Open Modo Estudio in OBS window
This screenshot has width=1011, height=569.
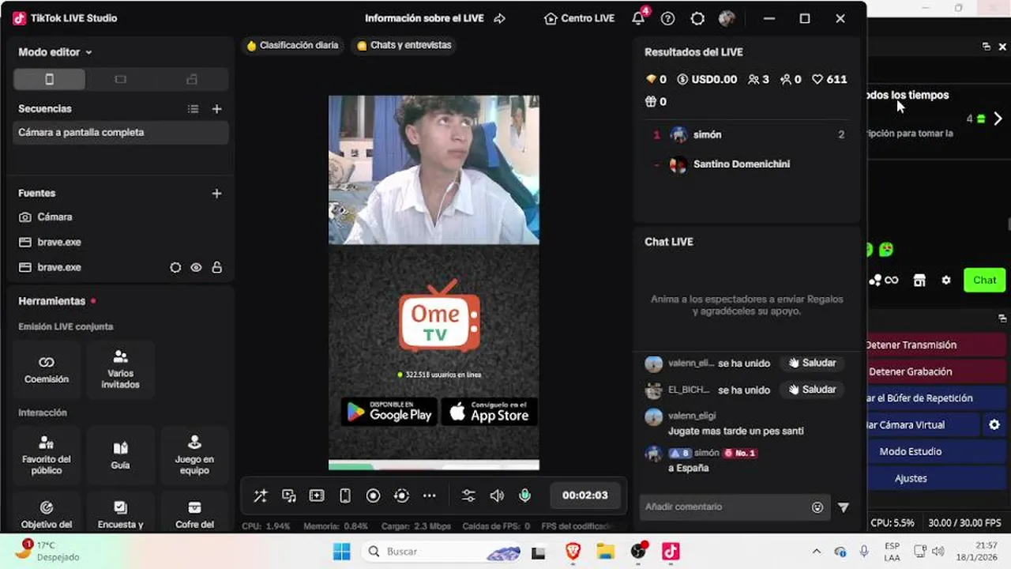(x=937, y=451)
